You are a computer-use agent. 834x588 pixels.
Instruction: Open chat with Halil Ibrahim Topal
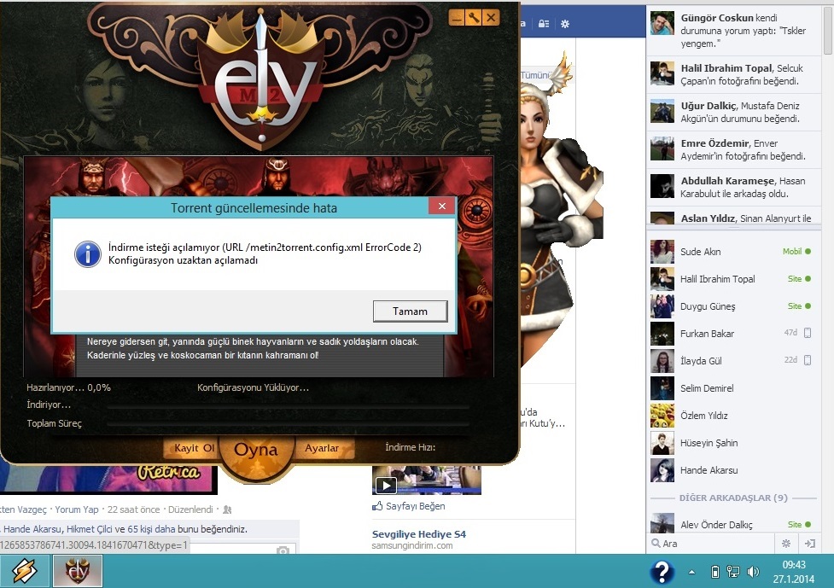733,279
